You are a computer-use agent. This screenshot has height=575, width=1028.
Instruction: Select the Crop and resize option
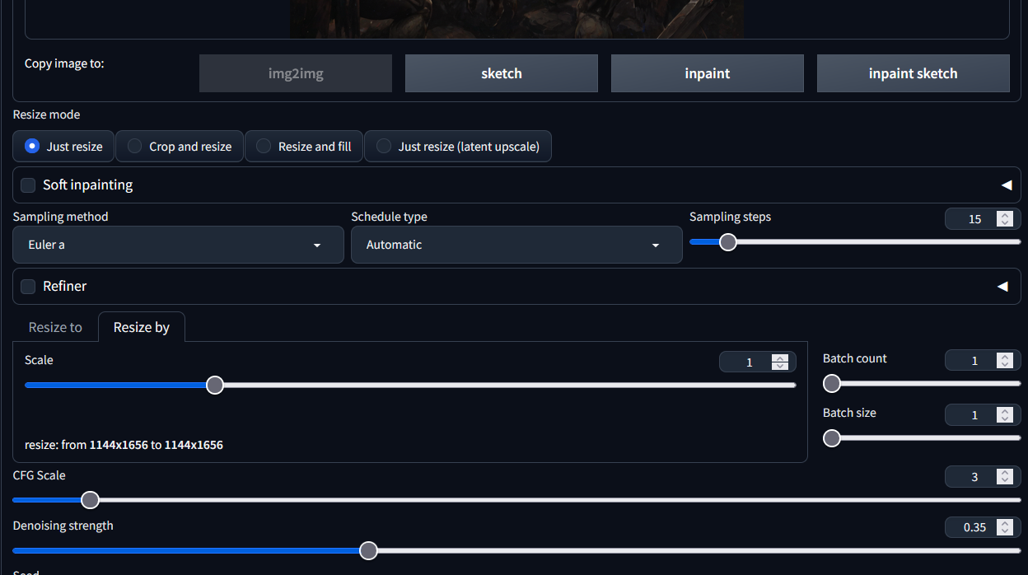pyautogui.click(x=180, y=147)
